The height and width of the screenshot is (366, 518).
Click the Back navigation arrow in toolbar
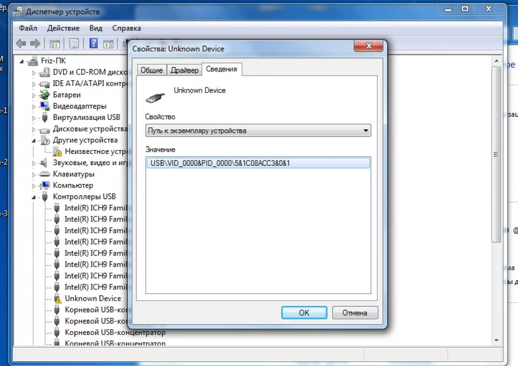click(20, 43)
